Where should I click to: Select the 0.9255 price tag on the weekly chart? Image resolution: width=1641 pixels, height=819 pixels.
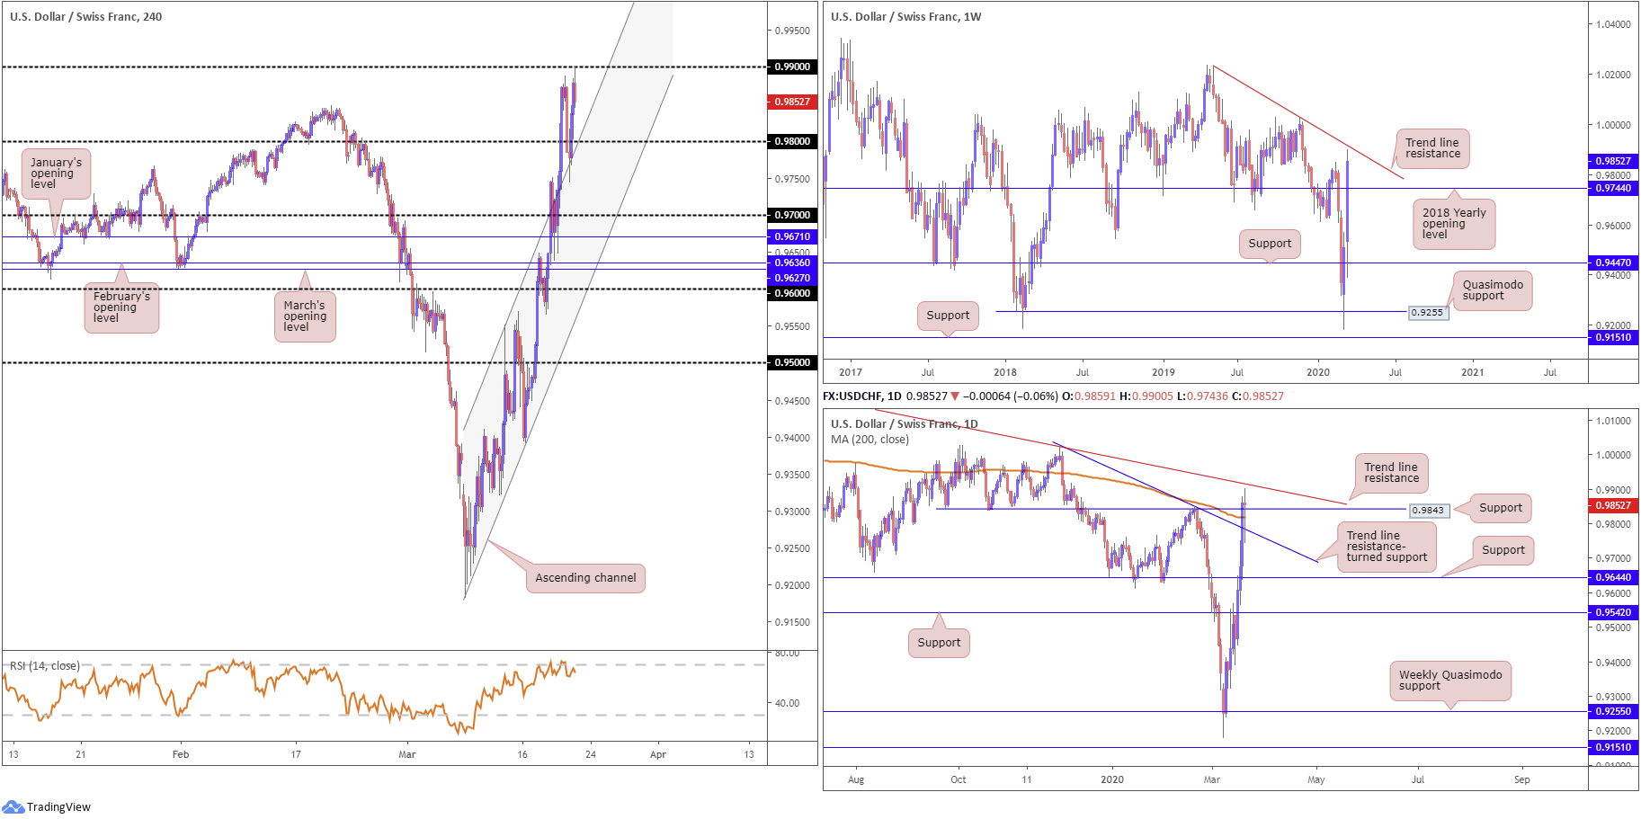pyautogui.click(x=1427, y=313)
